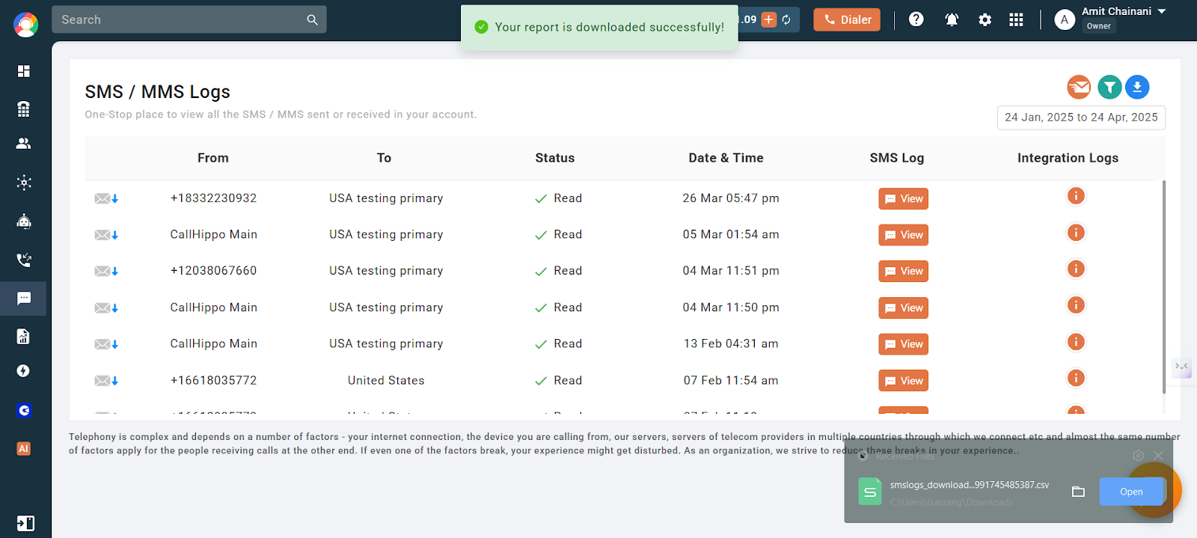This screenshot has width=1197, height=538.
Task: Select number +12038067660
Action: click(x=213, y=271)
